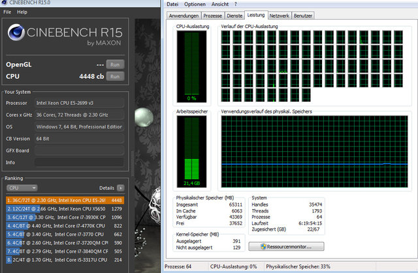Select ranking row 1 36C/72T Xeon E5-2699
This screenshot has width=418, height=273.
[x=65, y=200]
